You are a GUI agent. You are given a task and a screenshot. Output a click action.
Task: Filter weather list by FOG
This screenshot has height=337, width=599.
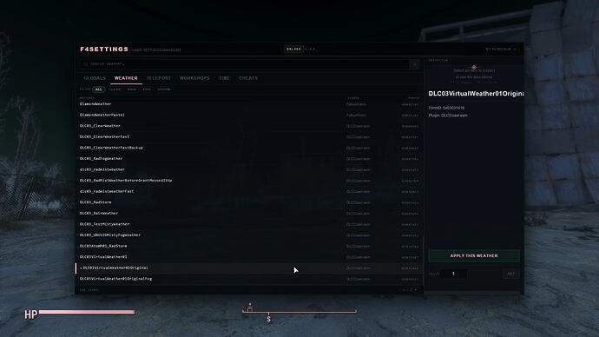[x=147, y=89]
